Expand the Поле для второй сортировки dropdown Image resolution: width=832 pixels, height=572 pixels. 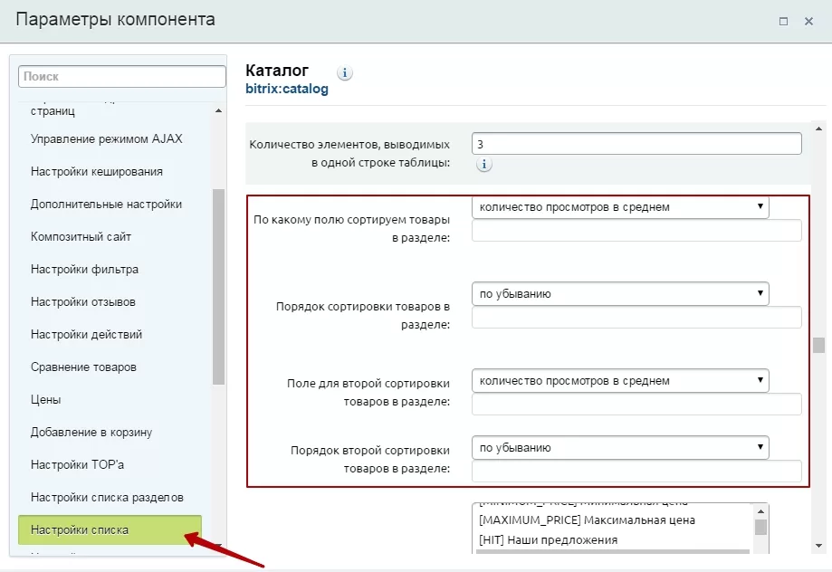pos(620,380)
